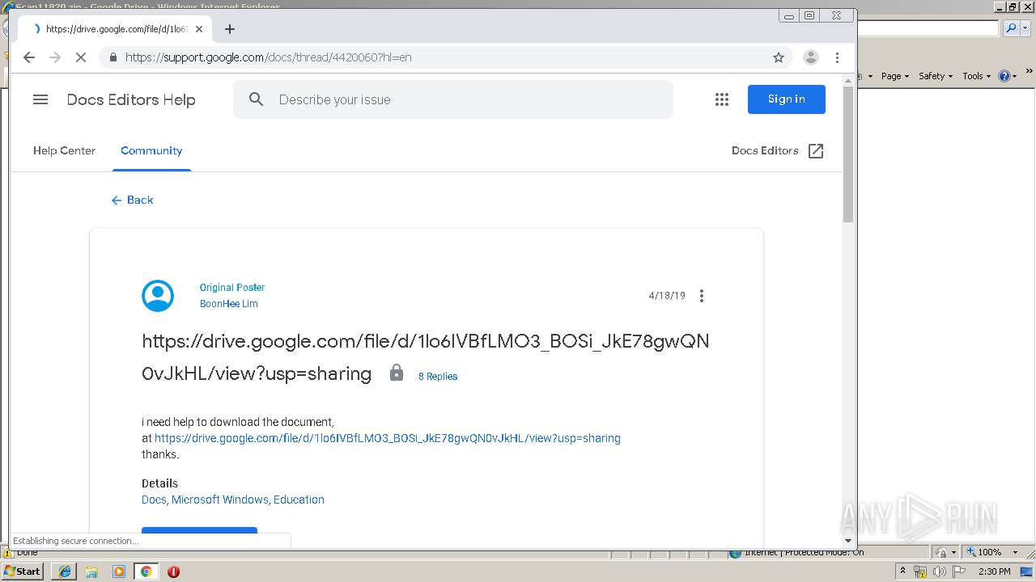Image resolution: width=1036 pixels, height=582 pixels.
Task: Open the Windows Start menu
Action: [x=23, y=571]
